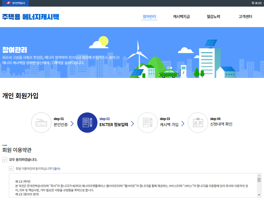
Task: Click the chevron after 본인인증
Action: pyautogui.click(x=72, y=124)
